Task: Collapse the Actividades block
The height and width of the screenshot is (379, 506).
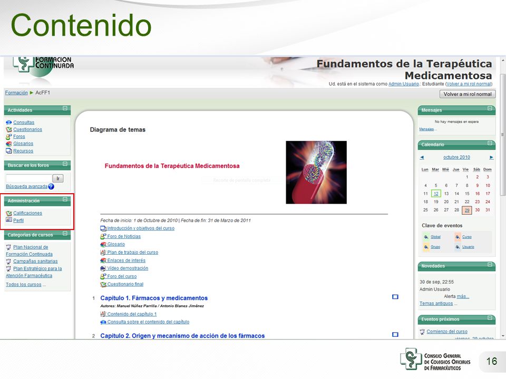Action: (65, 108)
